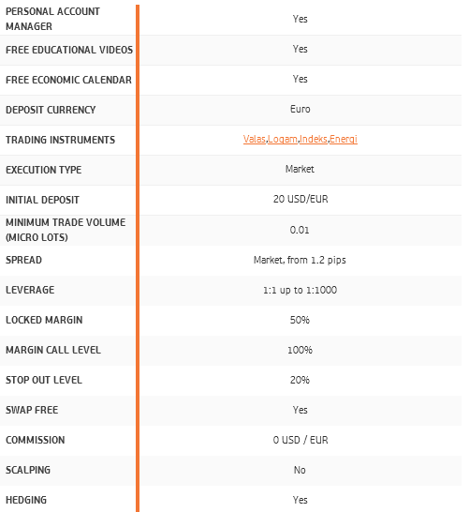The image size is (469, 512).
Task: Click the Margin Call Level 100% value
Action: pos(300,350)
